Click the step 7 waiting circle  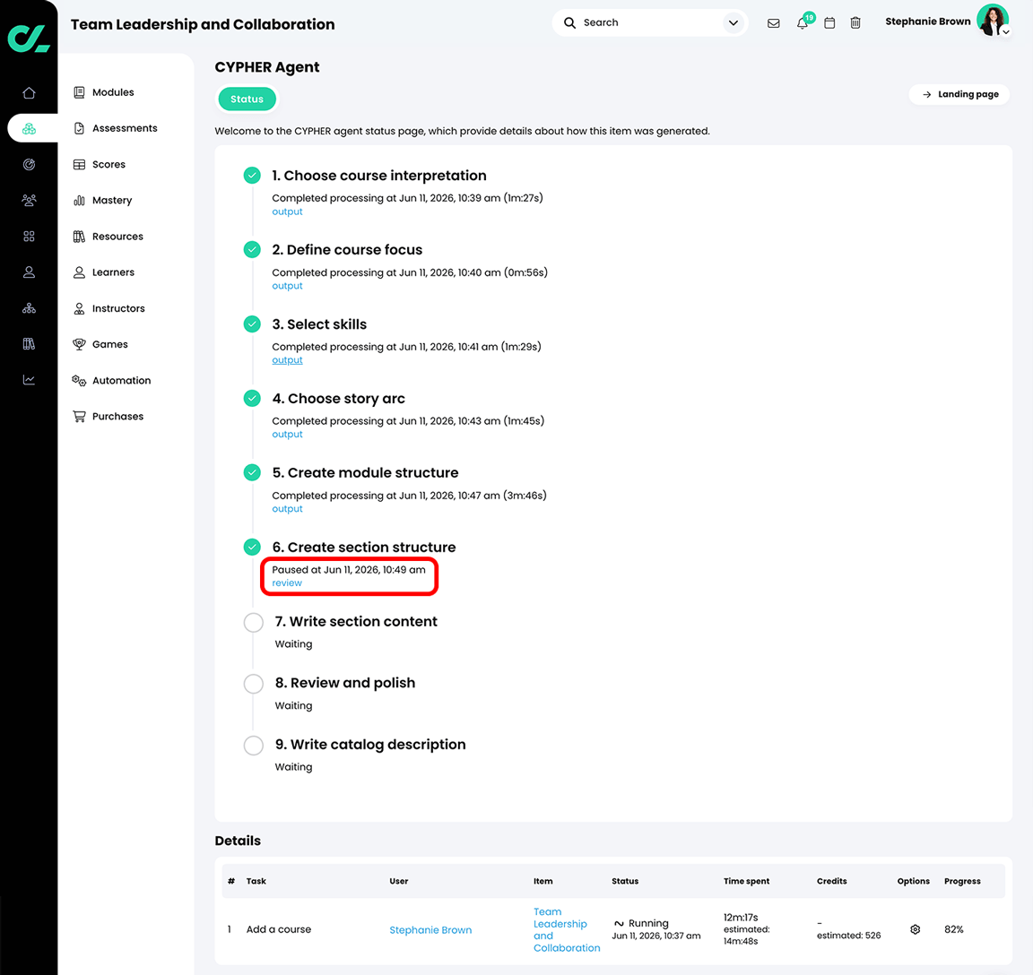click(x=254, y=622)
